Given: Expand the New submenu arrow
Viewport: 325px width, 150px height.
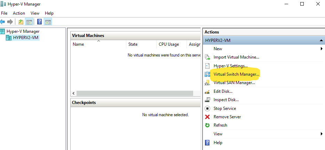Looking at the screenshot, I should pos(322,49).
